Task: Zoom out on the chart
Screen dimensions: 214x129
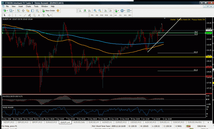Action: 100,11
